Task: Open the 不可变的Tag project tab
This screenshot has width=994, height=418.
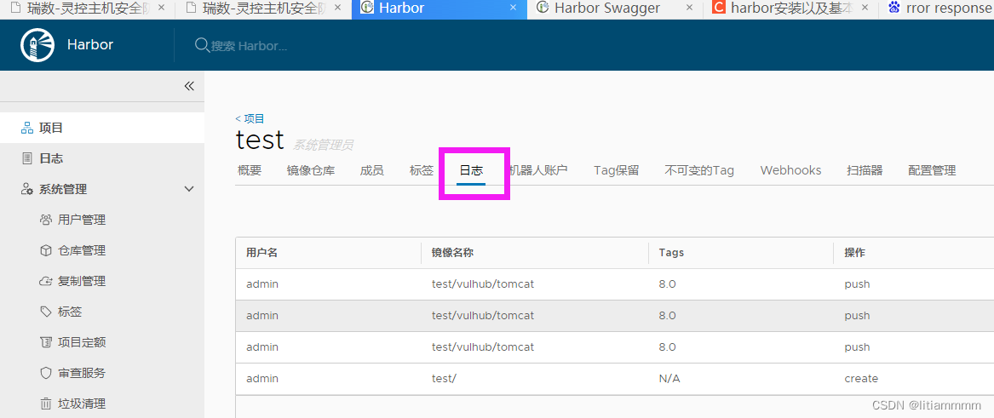Action: (699, 170)
